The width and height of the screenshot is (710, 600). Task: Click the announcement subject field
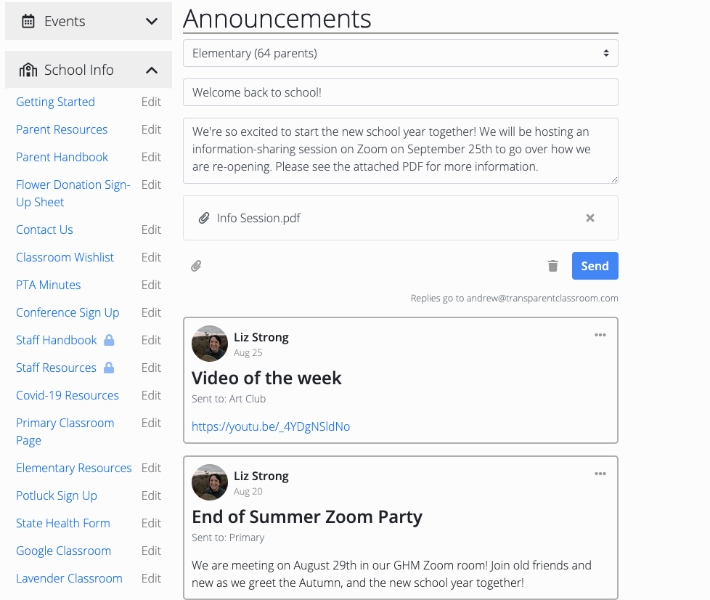point(401,92)
